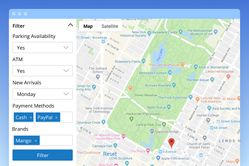
Task: Click the Heckscher Playground marker
Action: click(x=131, y=119)
